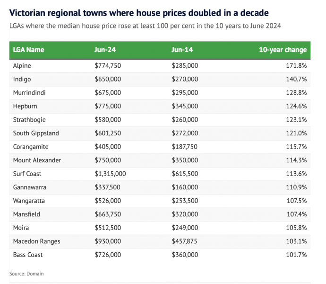The image size is (326, 284).
Task: Click the LGA Name column header
Action: (x=29, y=50)
